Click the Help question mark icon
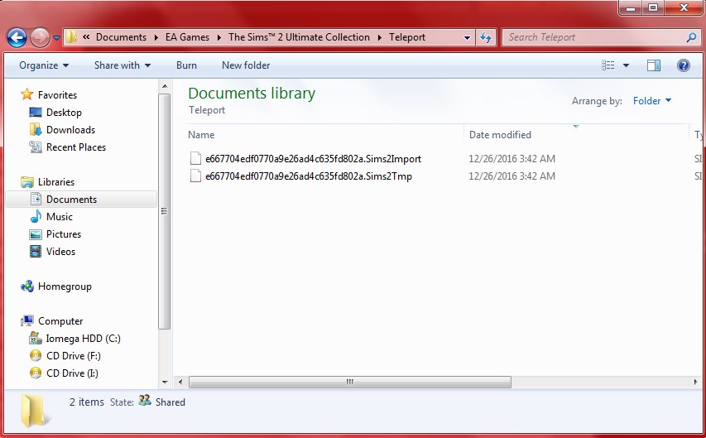The height and width of the screenshot is (438, 706). [x=684, y=65]
